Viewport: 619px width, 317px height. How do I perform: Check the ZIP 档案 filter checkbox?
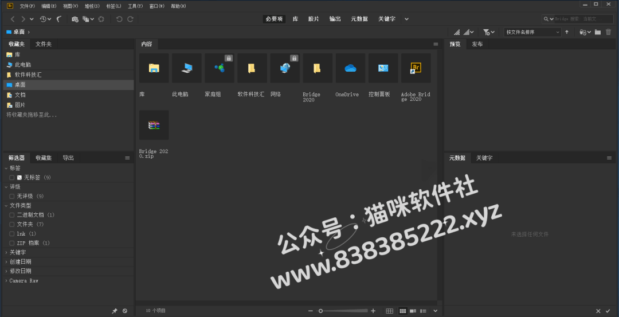12,243
